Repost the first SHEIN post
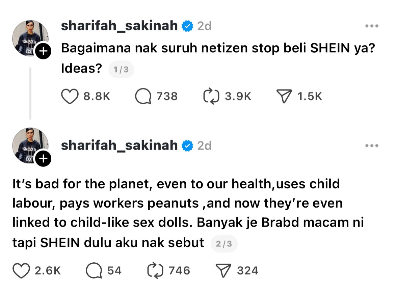 [212, 97]
